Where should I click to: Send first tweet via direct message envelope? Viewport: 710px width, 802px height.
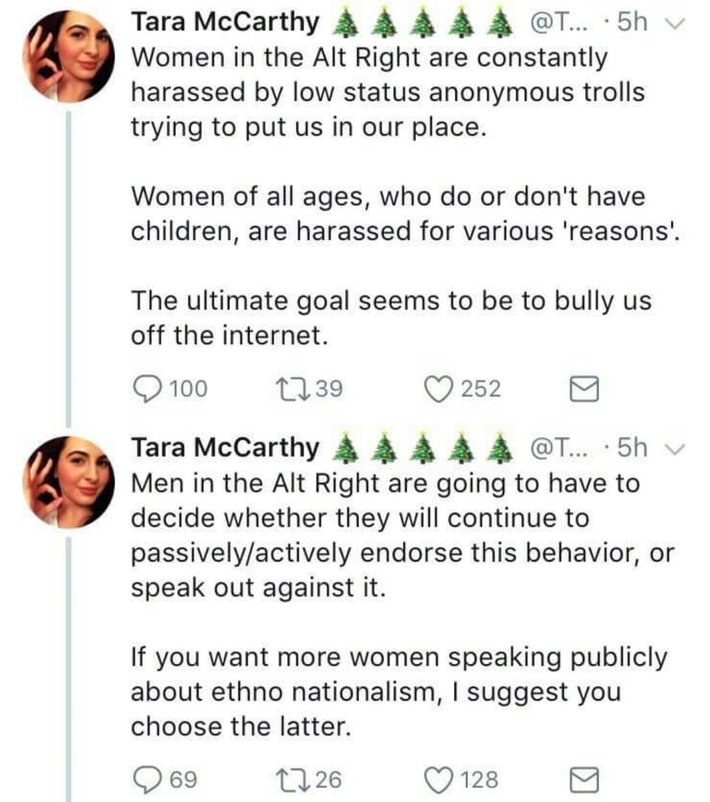583,390
